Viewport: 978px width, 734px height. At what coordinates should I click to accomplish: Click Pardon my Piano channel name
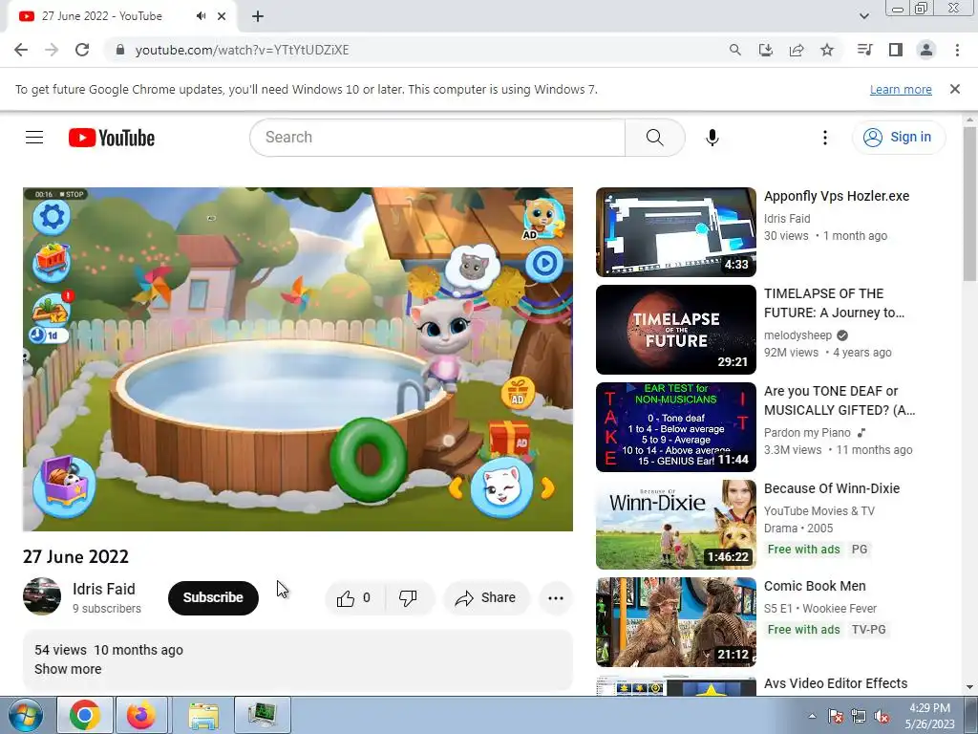[x=807, y=433]
